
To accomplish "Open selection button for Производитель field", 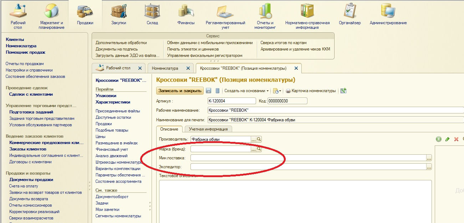I will (254, 139).
